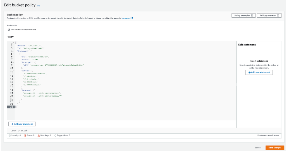Click the "s3:PutObject" line 15

pyautogui.click(x=31, y=82)
